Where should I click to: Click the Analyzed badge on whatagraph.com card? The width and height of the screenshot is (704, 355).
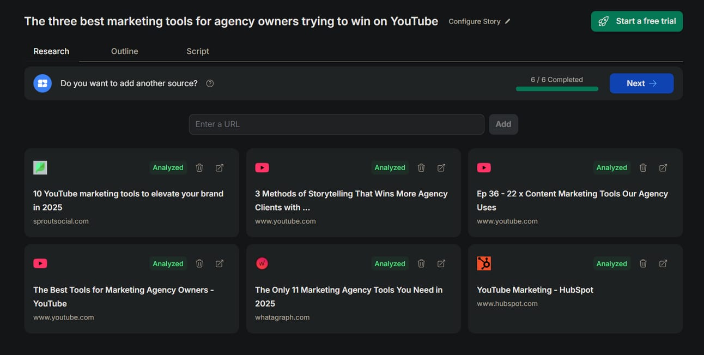(390, 264)
